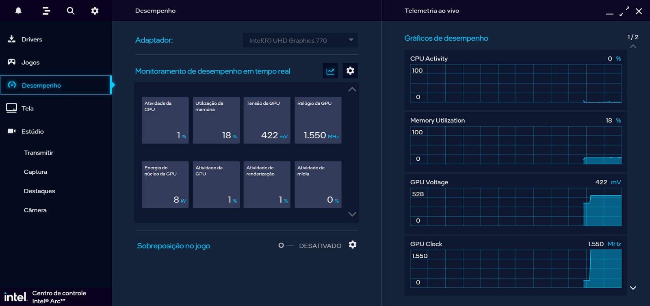Open in-game overlay settings gear
The width and height of the screenshot is (650, 306).
tap(353, 245)
